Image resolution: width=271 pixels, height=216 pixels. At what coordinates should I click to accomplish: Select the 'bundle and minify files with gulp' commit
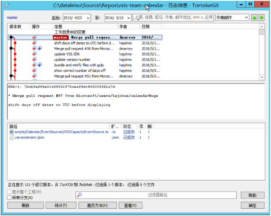coord(85,65)
